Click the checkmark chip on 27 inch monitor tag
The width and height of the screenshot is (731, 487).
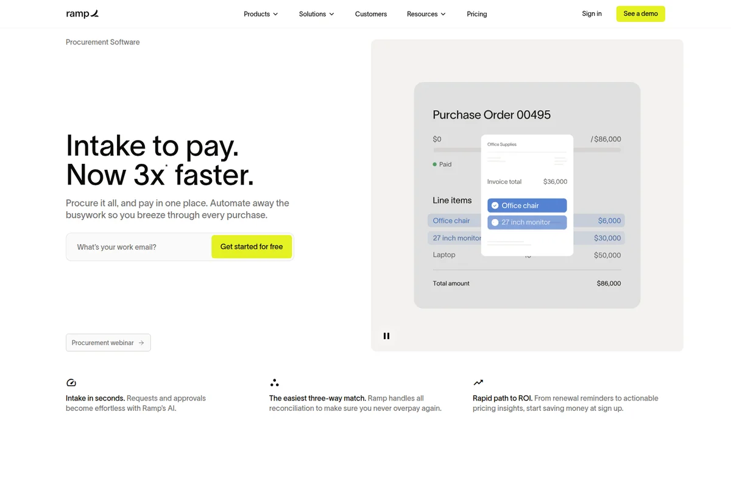pyautogui.click(x=495, y=222)
